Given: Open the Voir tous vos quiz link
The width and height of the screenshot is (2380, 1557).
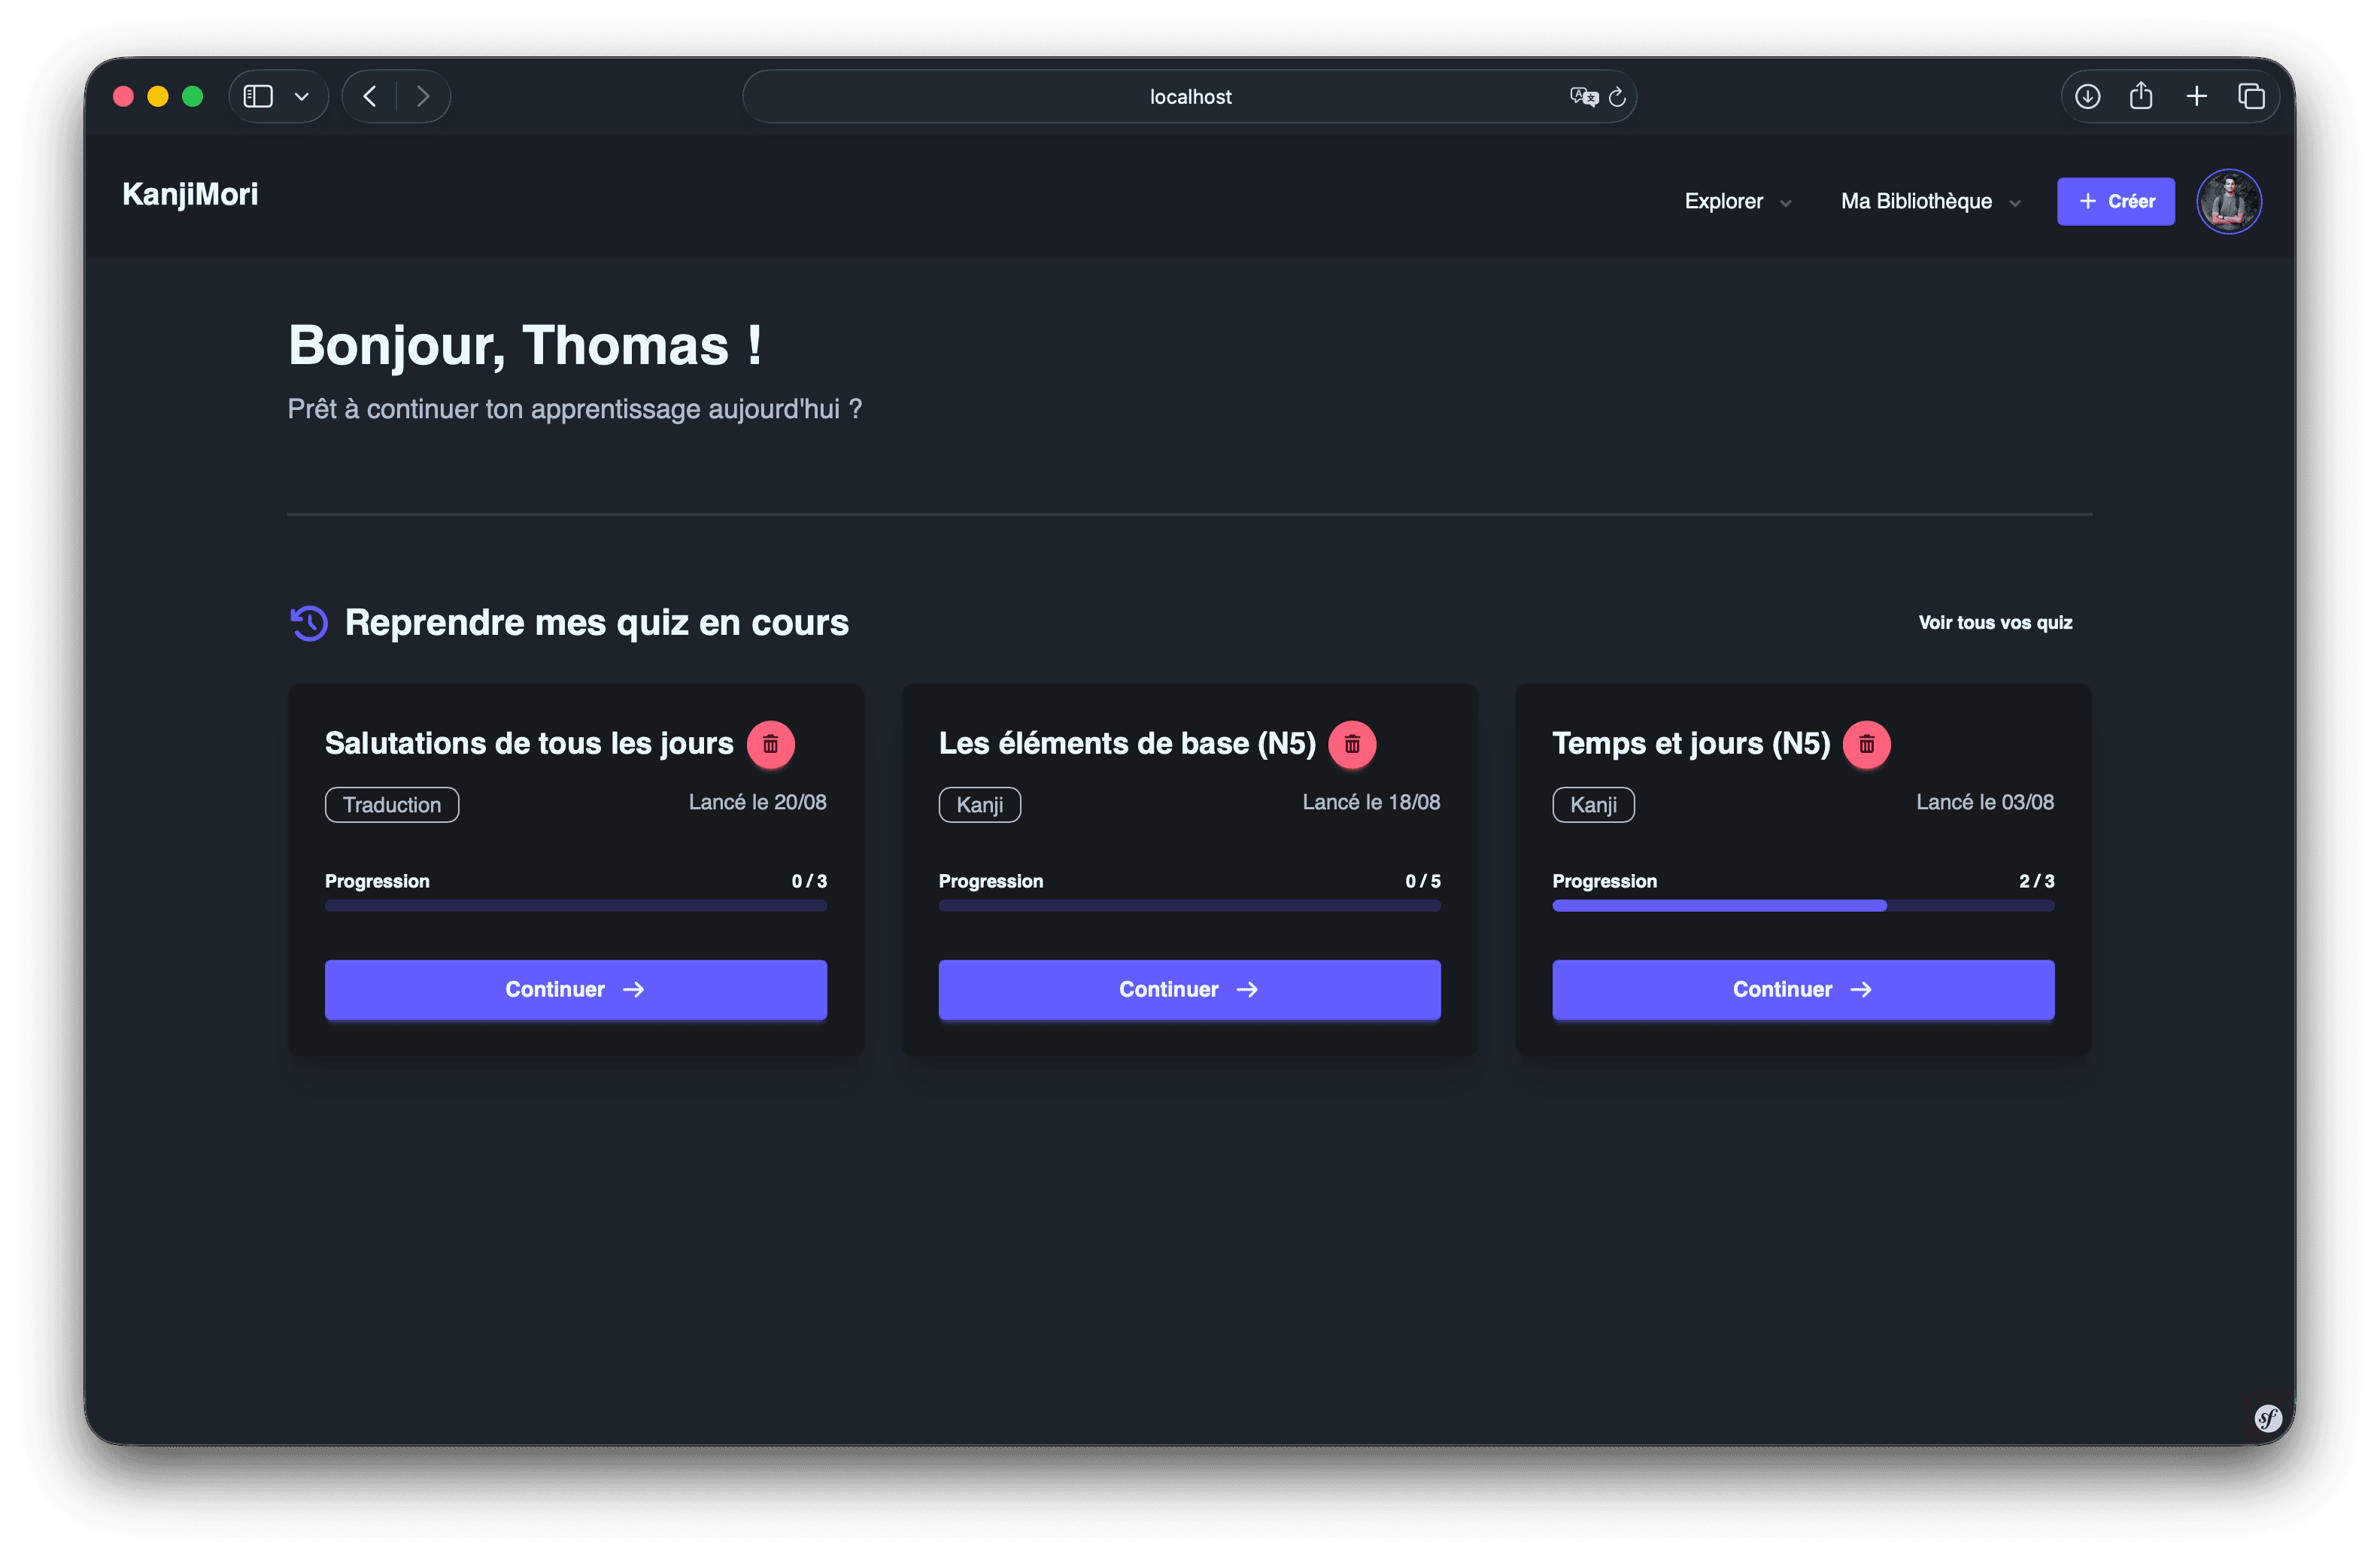Looking at the screenshot, I should pos(1995,622).
